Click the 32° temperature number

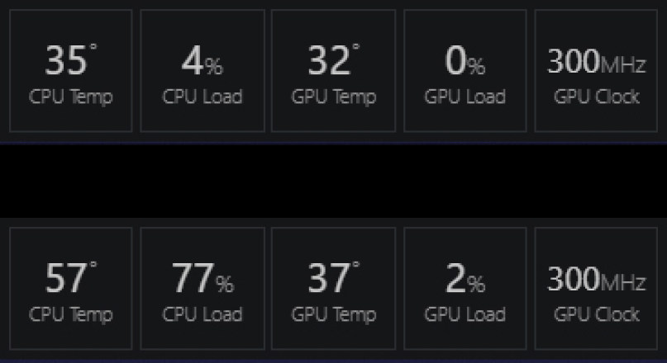coord(330,61)
